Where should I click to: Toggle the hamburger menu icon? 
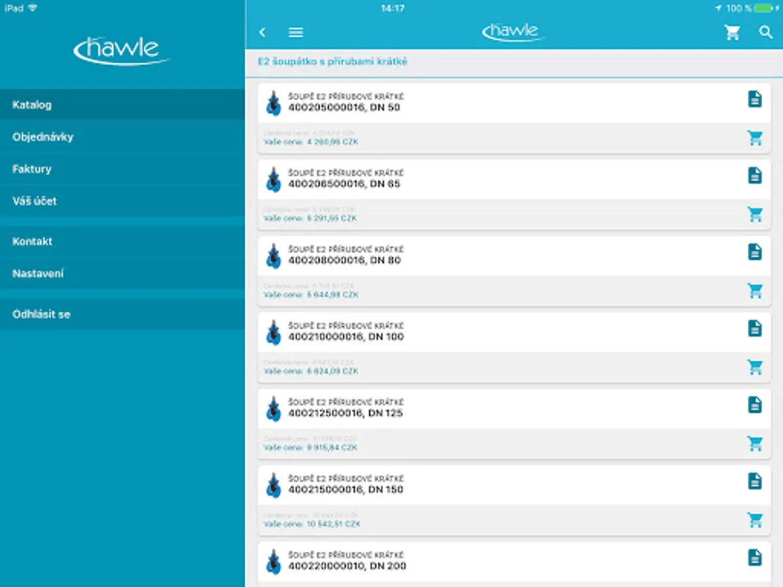296,32
